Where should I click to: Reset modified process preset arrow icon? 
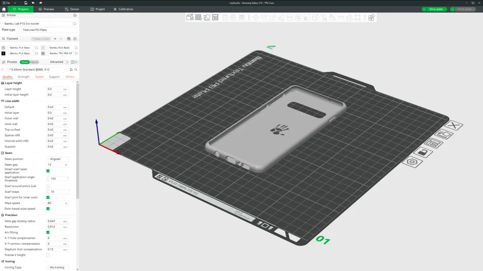point(3,70)
